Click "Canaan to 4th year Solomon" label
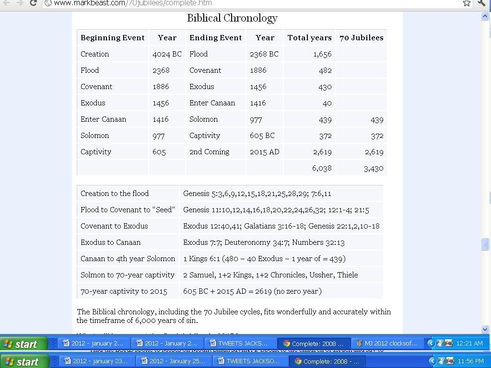The height and width of the screenshot is (368, 491). [x=128, y=258]
